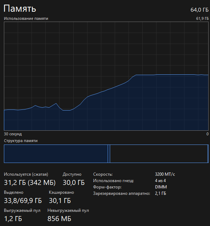This screenshot has height=226, width=210.
Task: Click the "0" time axis label
Action: pyautogui.click(x=208, y=134)
